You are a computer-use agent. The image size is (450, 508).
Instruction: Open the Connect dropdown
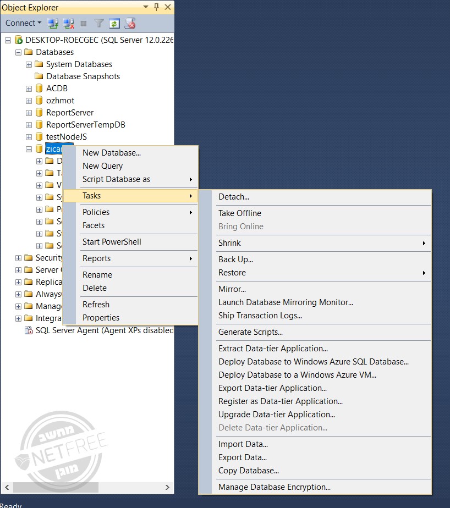[23, 23]
